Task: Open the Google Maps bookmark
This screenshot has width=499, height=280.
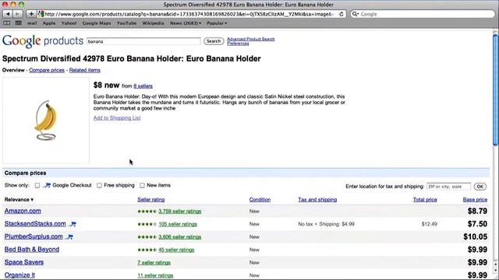Action: click(97, 23)
